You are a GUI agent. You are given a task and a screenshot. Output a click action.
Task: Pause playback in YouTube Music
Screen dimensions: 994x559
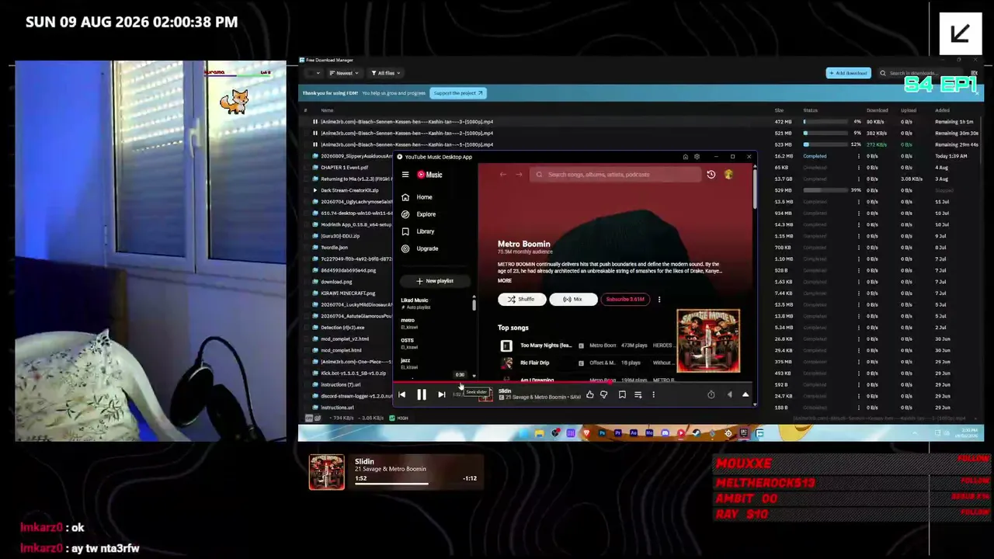[422, 395]
